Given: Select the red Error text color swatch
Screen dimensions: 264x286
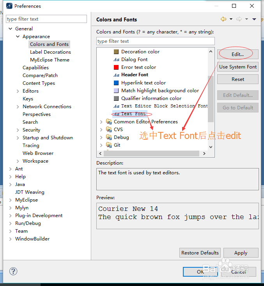Looking at the screenshot, I should point(116,67).
